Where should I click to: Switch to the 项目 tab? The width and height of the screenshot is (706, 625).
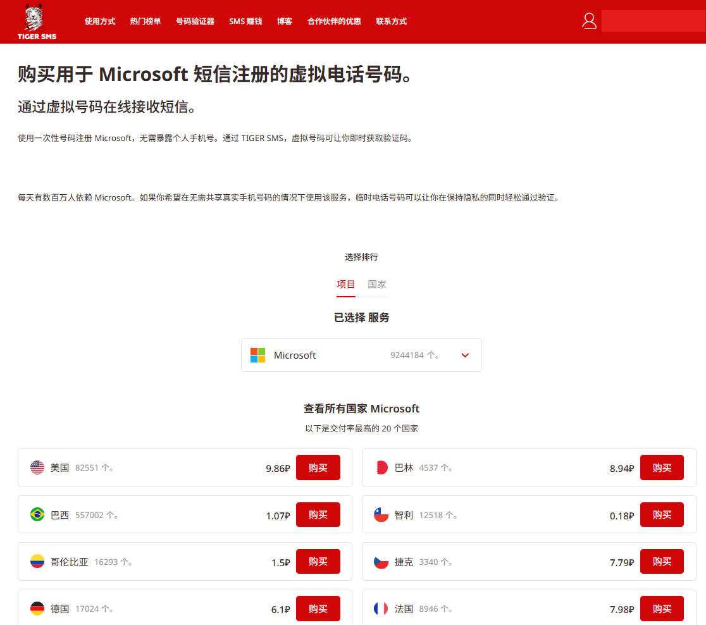pyautogui.click(x=346, y=285)
